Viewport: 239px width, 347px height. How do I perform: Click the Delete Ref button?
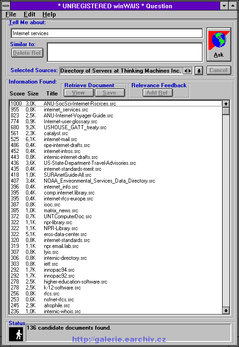point(27,53)
